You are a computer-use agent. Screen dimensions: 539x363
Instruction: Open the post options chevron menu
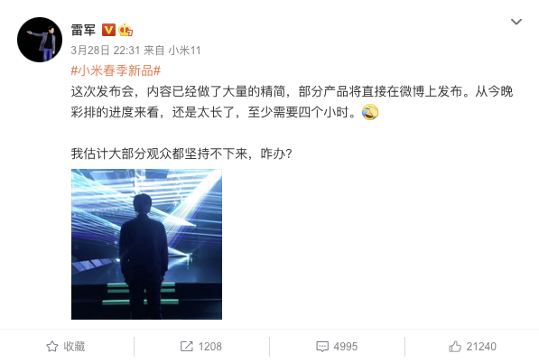[516, 22]
